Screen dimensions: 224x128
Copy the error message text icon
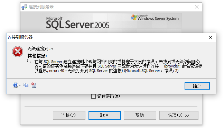[x=26, y=85]
